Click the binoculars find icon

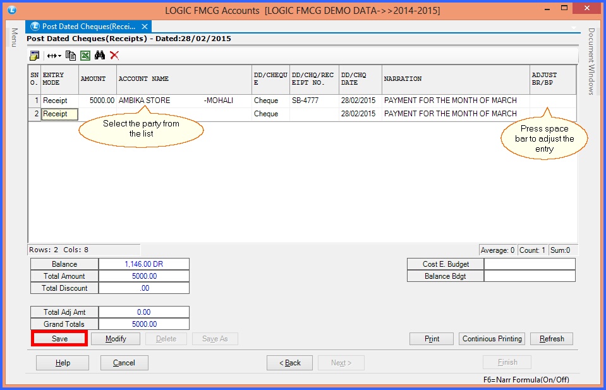tap(100, 56)
